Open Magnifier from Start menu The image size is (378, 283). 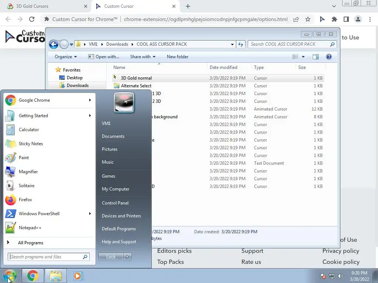coord(49,172)
